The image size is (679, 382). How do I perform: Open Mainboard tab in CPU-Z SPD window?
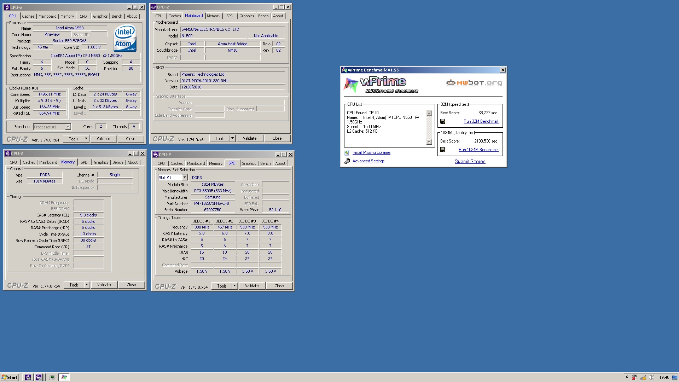(196, 163)
